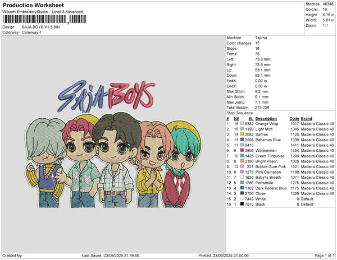The image size is (337, 260).
Task: Click the Machine value Tajima
Action: click(x=261, y=38)
